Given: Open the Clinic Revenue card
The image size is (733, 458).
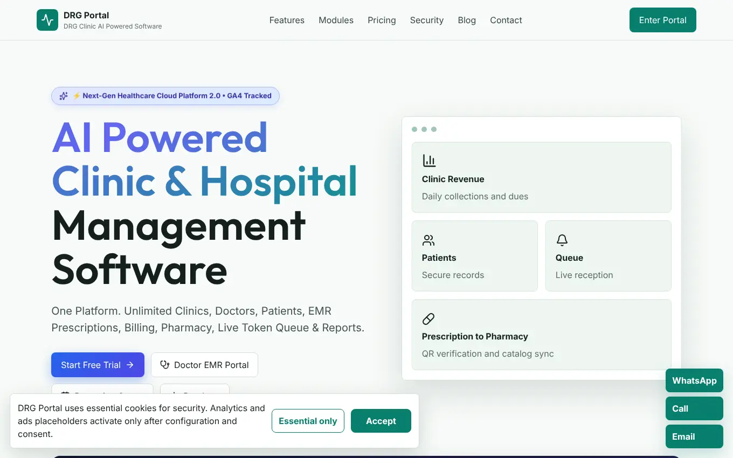Looking at the screenshot, I should (x=541, y=177).
